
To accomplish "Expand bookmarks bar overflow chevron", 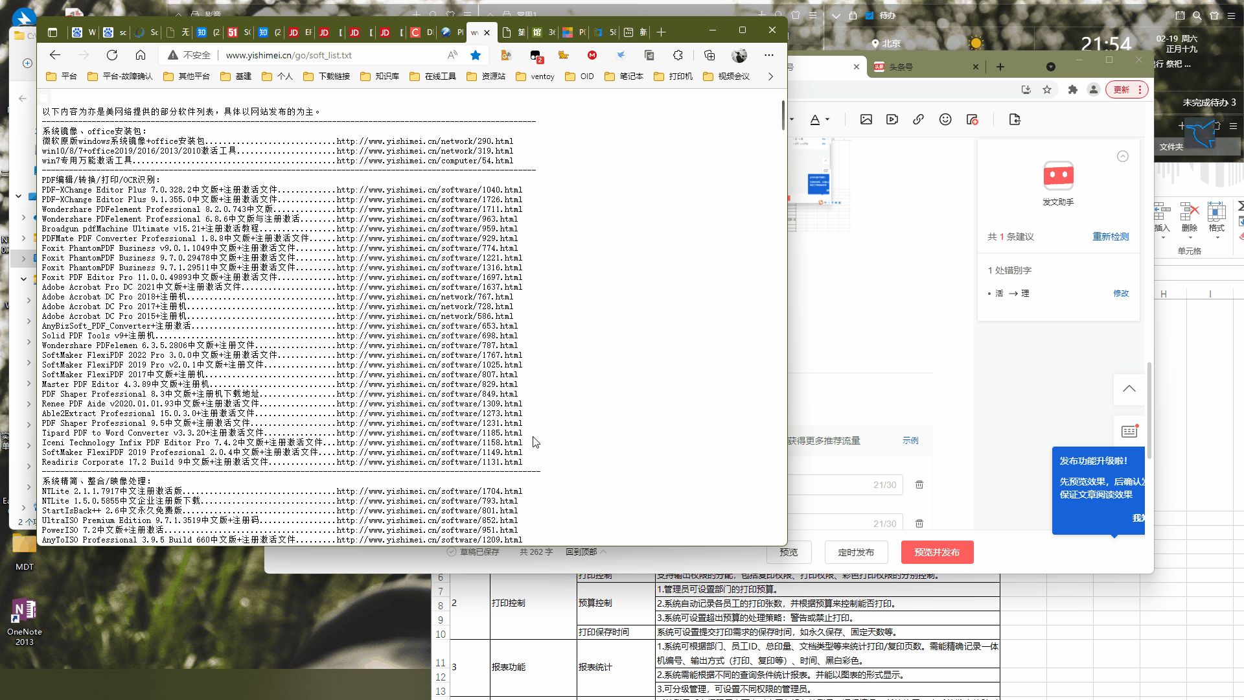I will coord(770,76).
